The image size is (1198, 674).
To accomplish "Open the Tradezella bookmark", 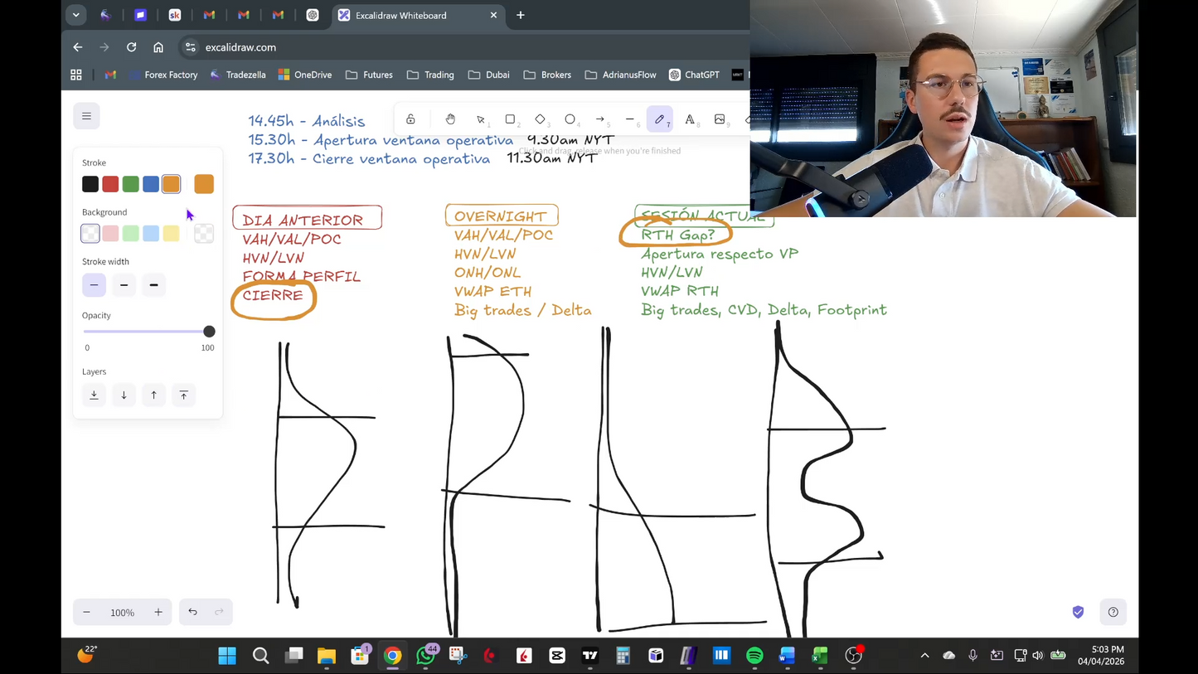I will click(x=238, y=75).
